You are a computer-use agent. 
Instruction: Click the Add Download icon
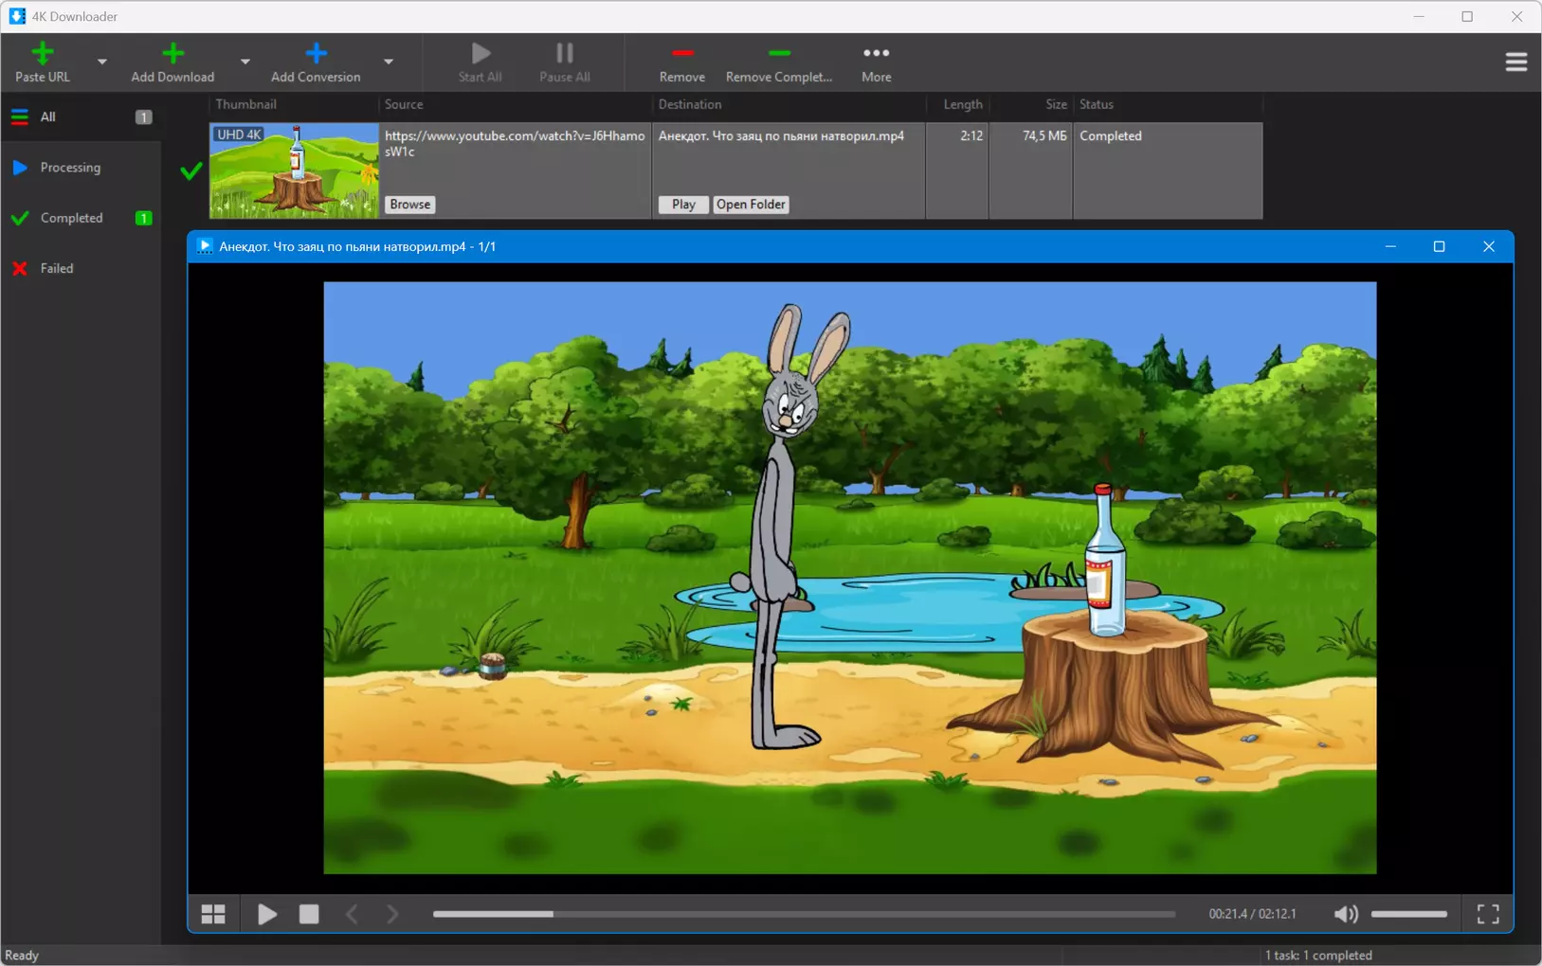[172, 54]
